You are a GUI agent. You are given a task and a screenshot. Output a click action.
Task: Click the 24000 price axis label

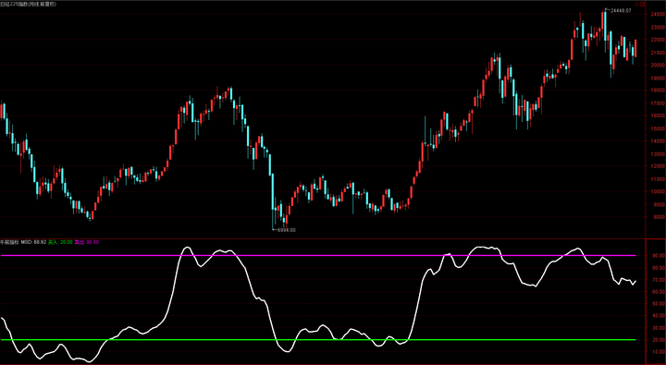pos(657,15)
